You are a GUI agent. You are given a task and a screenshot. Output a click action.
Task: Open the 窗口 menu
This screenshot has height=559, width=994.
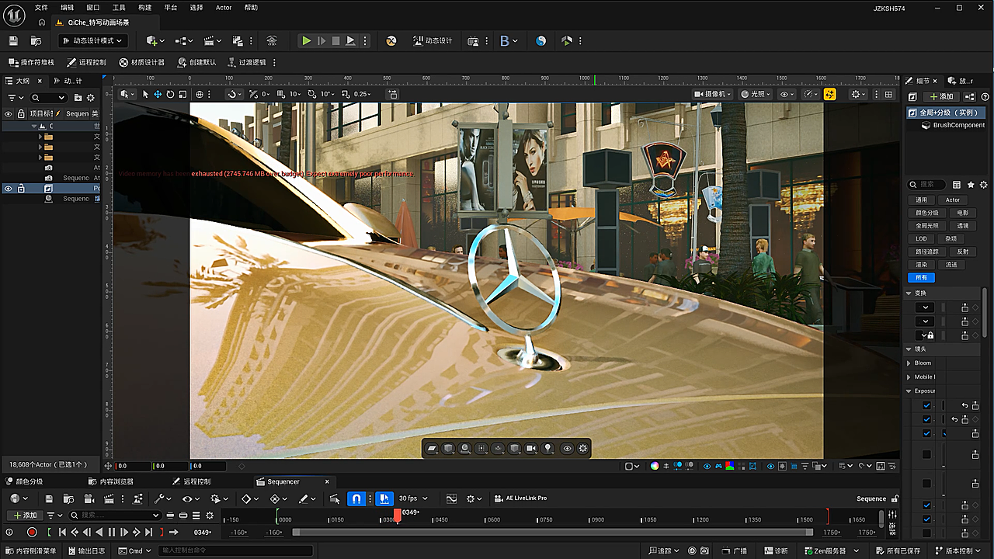point(93,8)
